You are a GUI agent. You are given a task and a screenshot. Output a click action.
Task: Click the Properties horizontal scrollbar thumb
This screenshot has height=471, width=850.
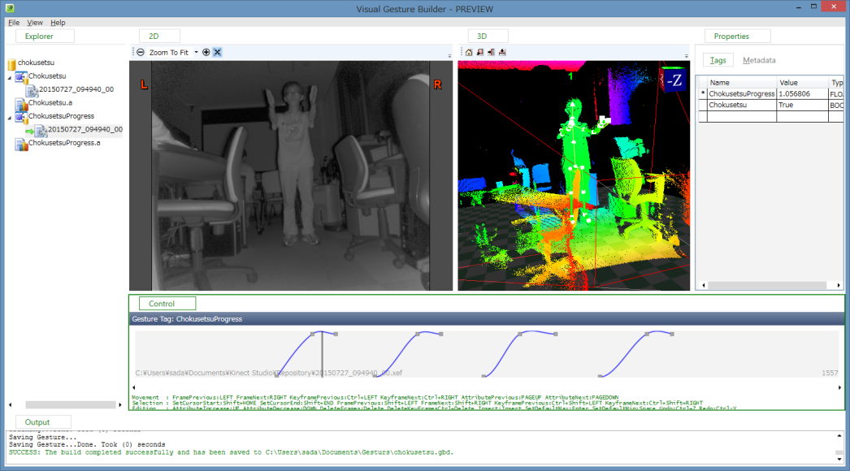(x=766, y=285)
